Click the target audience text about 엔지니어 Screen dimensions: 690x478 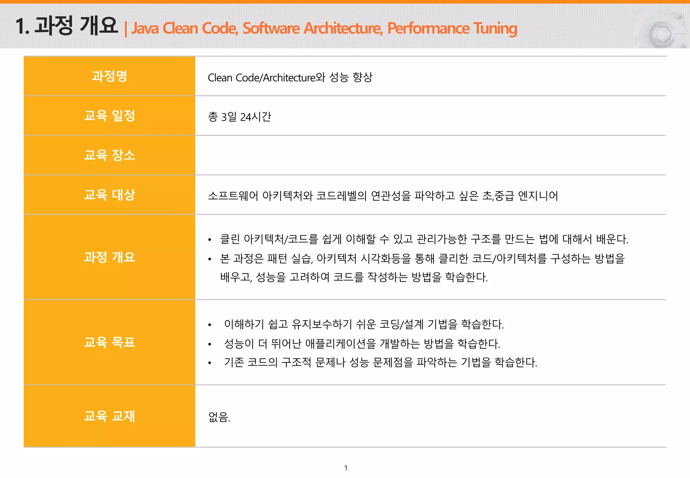click(383, 196)
